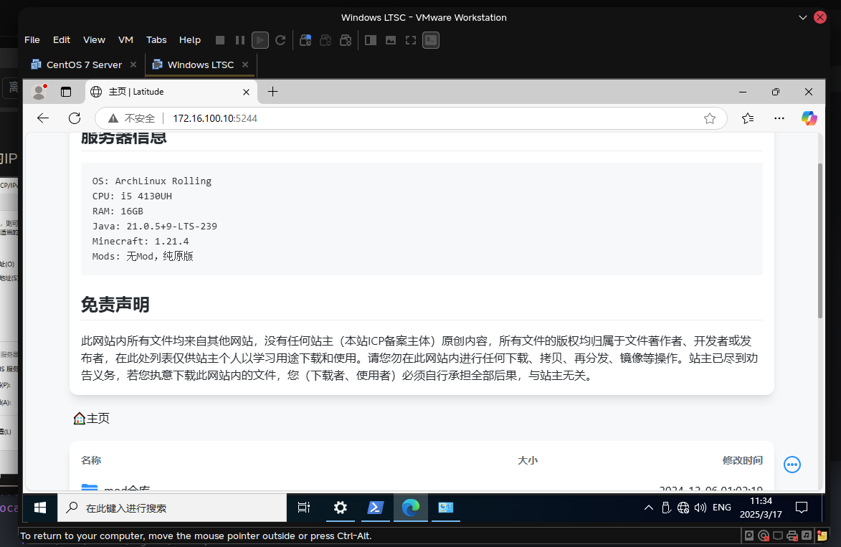This screenshot has width=841, height=547.
Task: Enter full screen mode via the toolbar icon
Action: [411, 39]
